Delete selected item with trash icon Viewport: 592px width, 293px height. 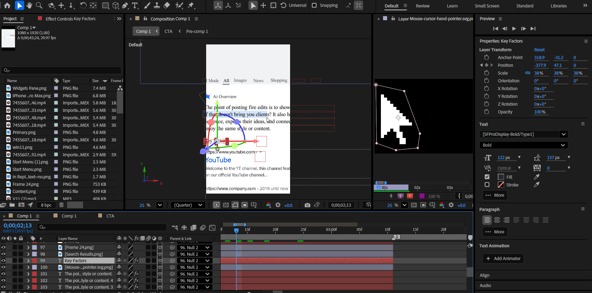point(62,205)
